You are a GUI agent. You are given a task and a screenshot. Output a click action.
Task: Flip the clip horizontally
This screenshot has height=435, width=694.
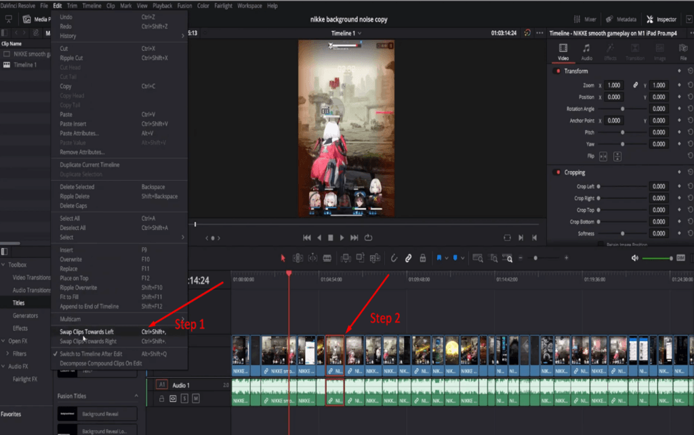click(603, 156)
